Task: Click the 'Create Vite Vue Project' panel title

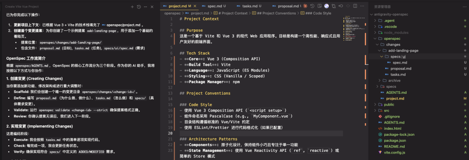Action: pos(22,6)
